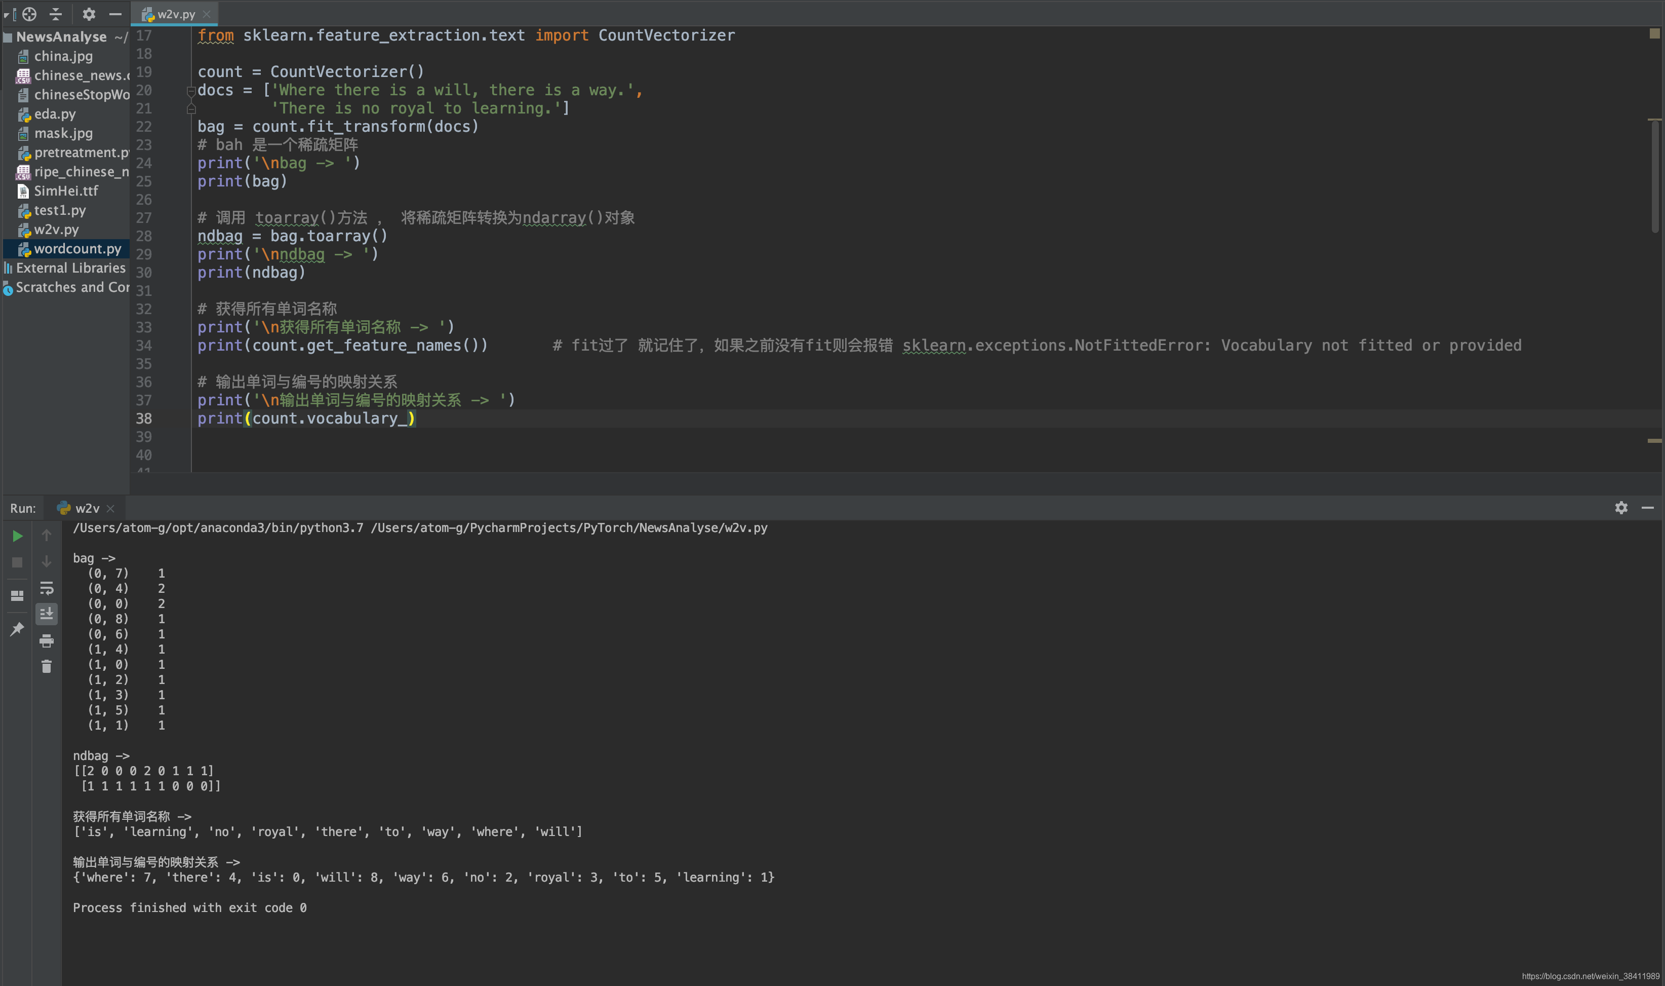Screen dimensions: 1665x986
Task: Pin the Run tab
Action: 17,629
